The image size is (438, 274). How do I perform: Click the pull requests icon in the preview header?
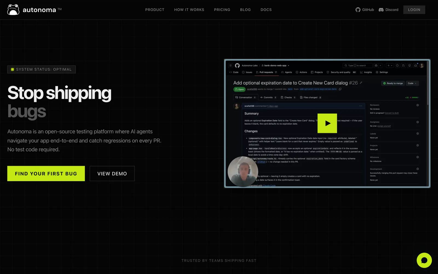403,65
